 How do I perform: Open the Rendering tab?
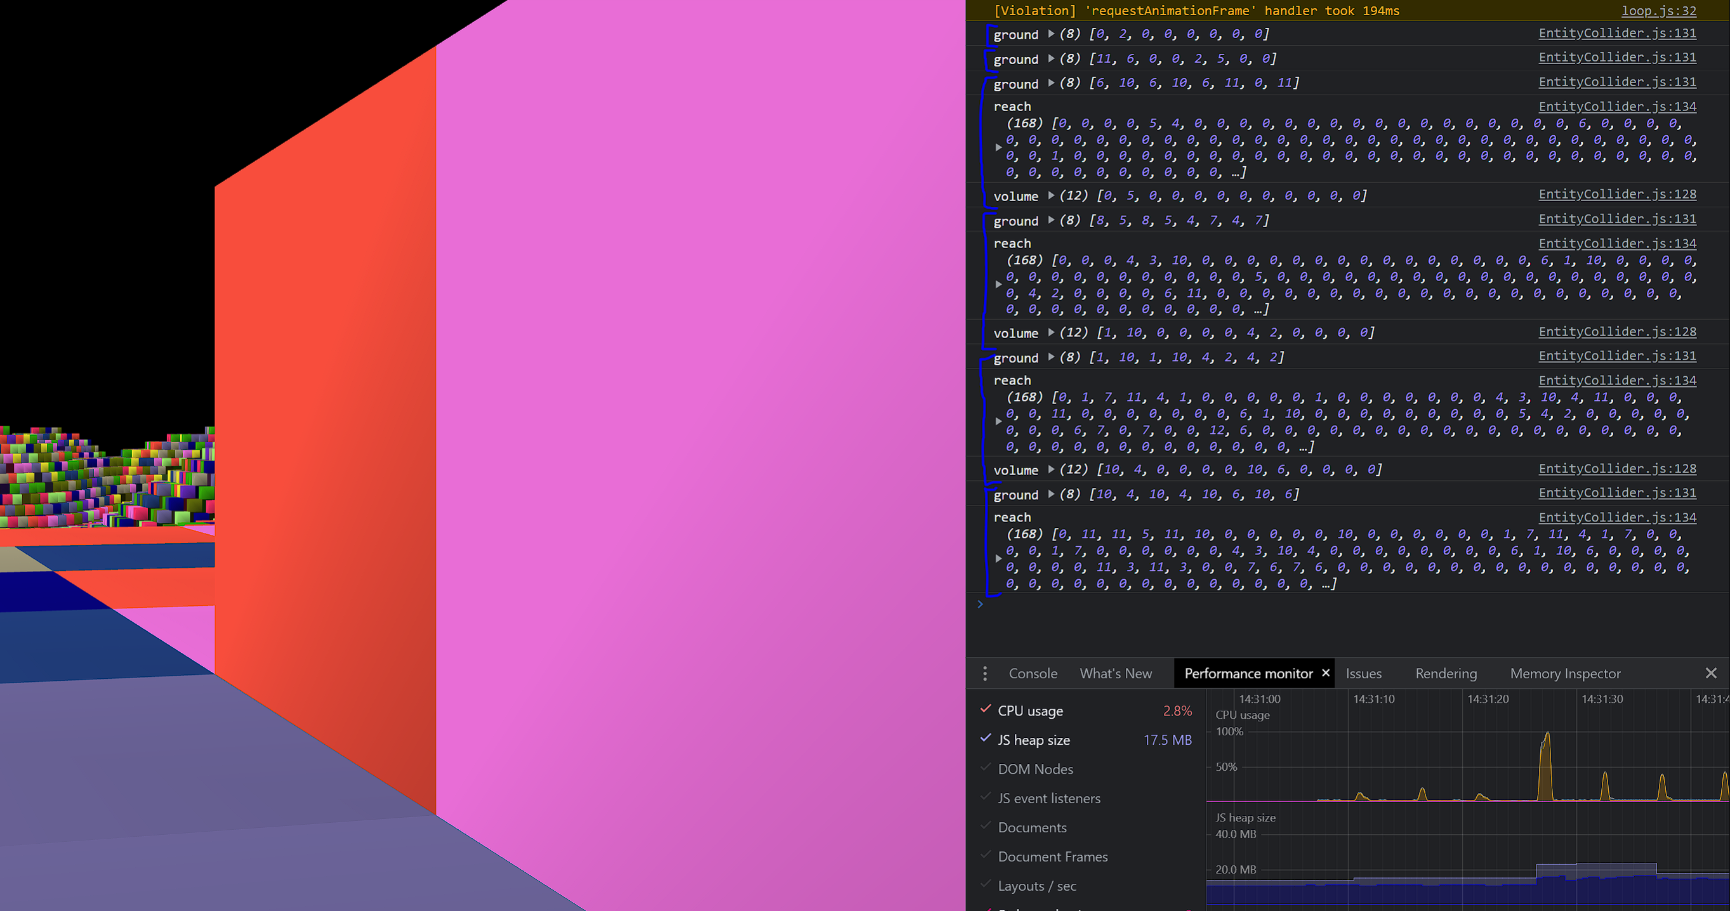pos(1446,672)
